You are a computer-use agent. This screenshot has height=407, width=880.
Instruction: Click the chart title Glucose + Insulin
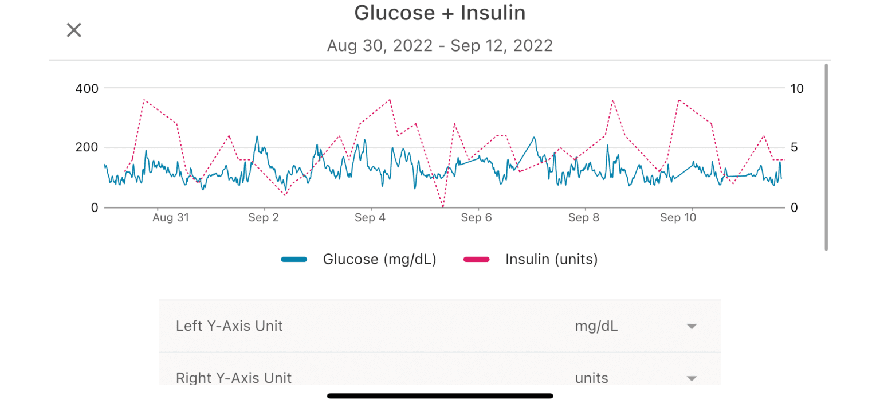tap(440, 13)
